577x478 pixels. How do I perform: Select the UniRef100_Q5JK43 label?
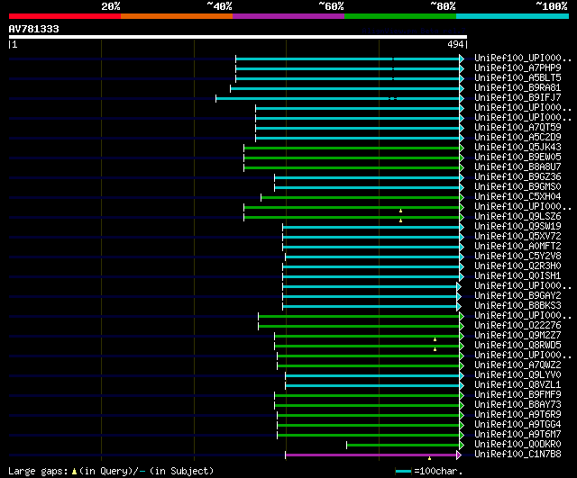[x=517, y=148]
